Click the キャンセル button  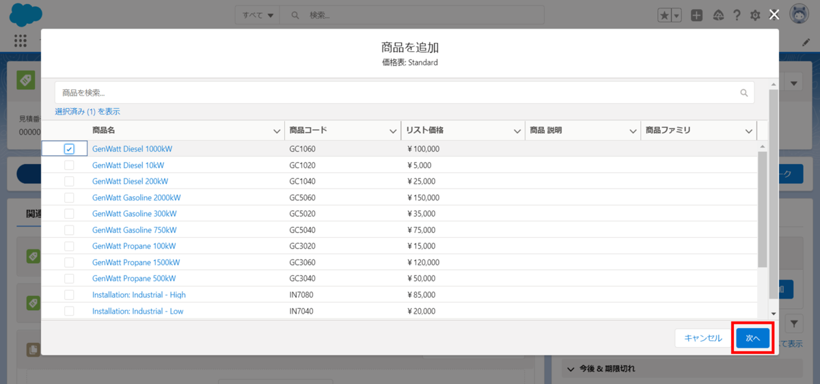click(703, 338)
